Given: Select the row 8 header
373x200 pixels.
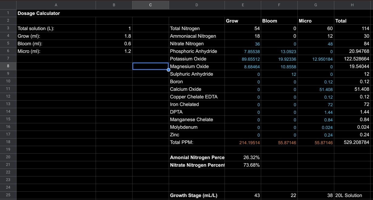Looking at the screenshot, I should coord(8,66).
